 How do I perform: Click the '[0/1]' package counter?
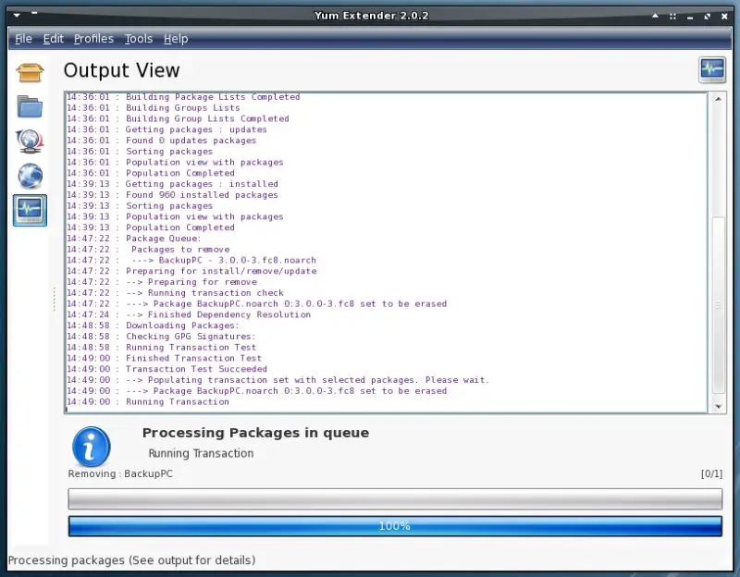[711, 473]
